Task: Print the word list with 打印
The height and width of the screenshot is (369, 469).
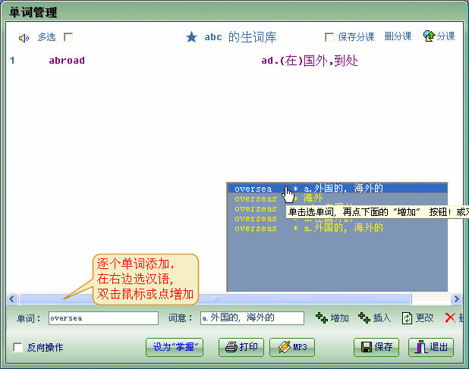Action: (x=241, y=348)
